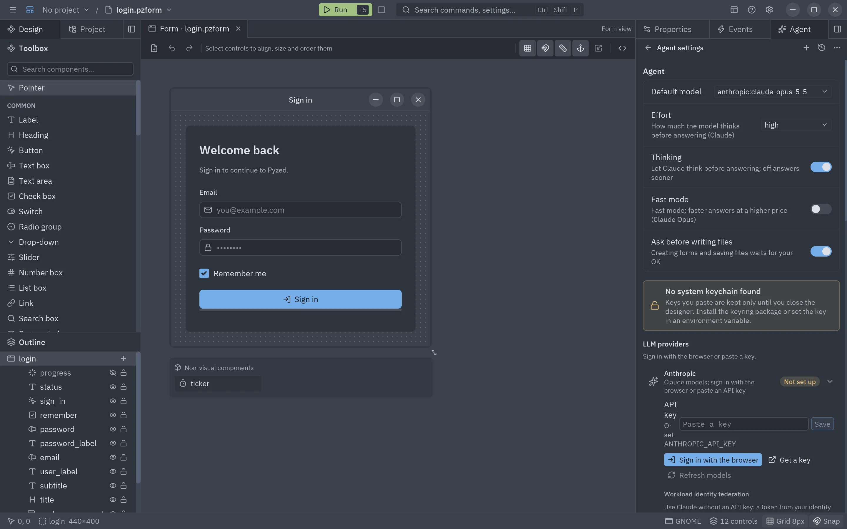Screen dimensions: 847x529
Task: Open the hamburger main menu
Action: (13, 10)
